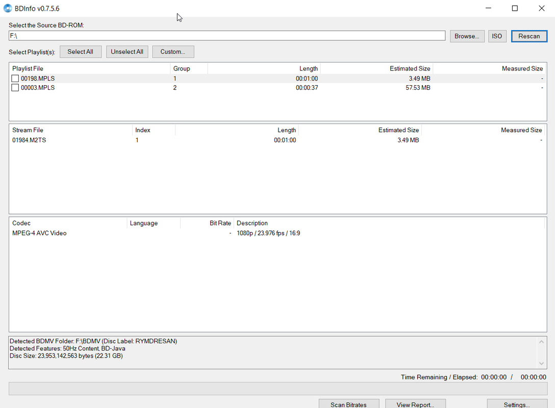Viewport: 555px width, 408px height.
Task: Open Settings... dialog
Action: pyautogui.click(x=517, y=404)
